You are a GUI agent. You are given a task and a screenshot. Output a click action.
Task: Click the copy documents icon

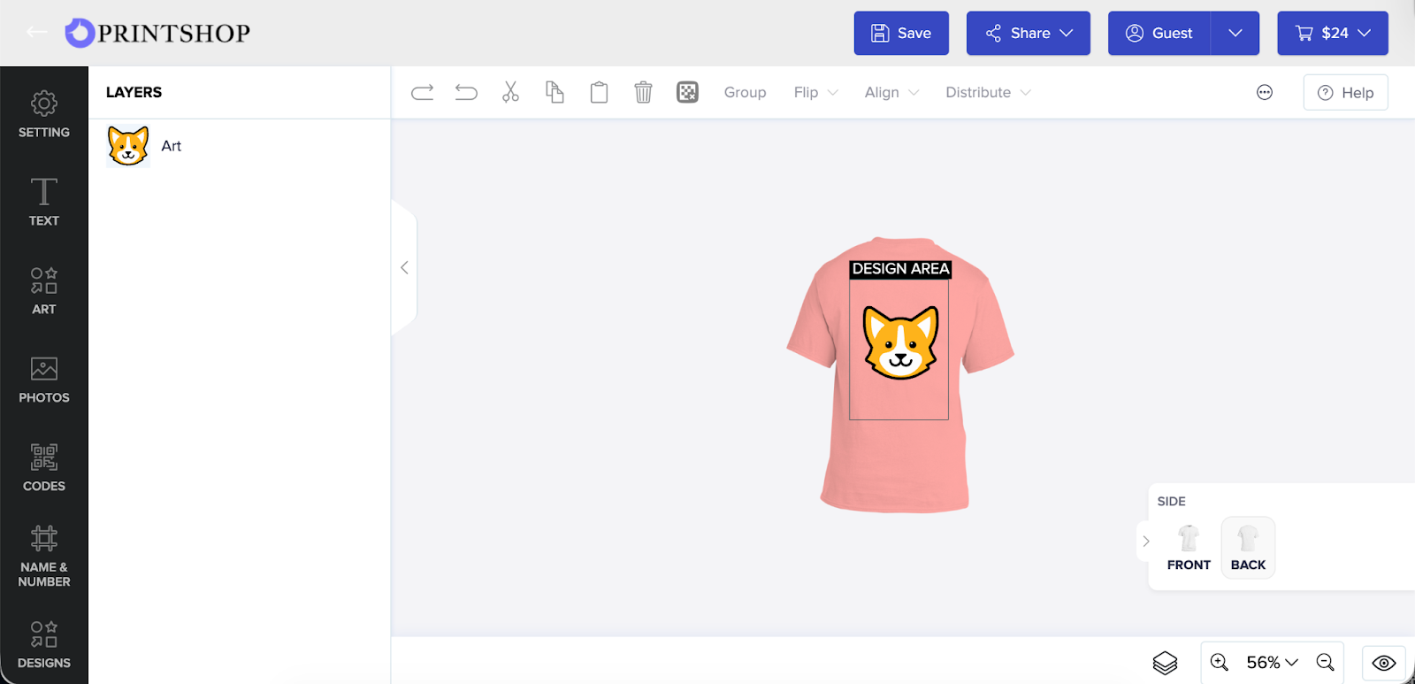(x=555, y=92)
